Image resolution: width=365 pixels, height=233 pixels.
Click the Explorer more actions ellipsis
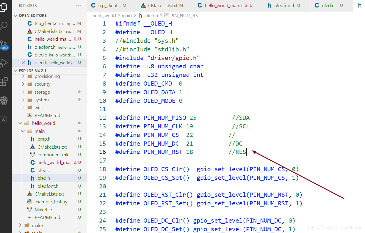click(79, 5)
